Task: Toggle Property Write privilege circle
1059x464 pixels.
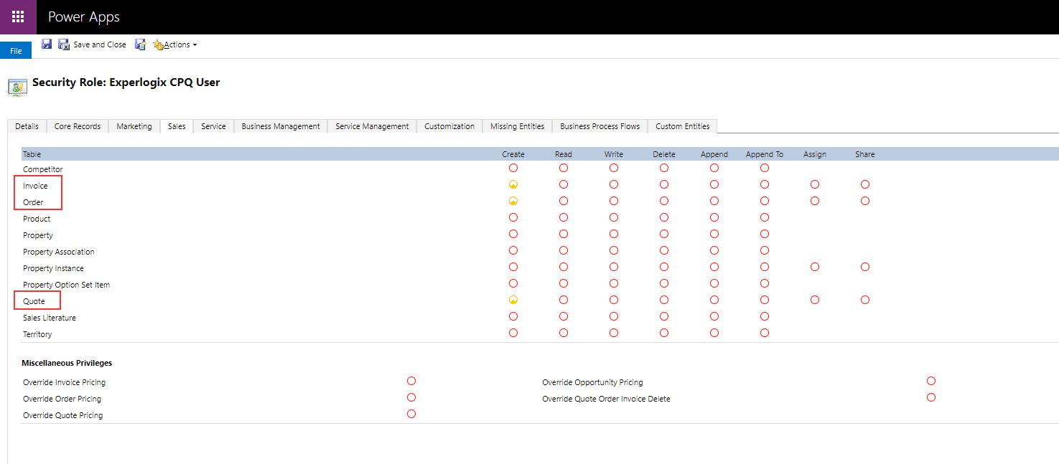Action: pyautogui.click(x=614, y=234)
